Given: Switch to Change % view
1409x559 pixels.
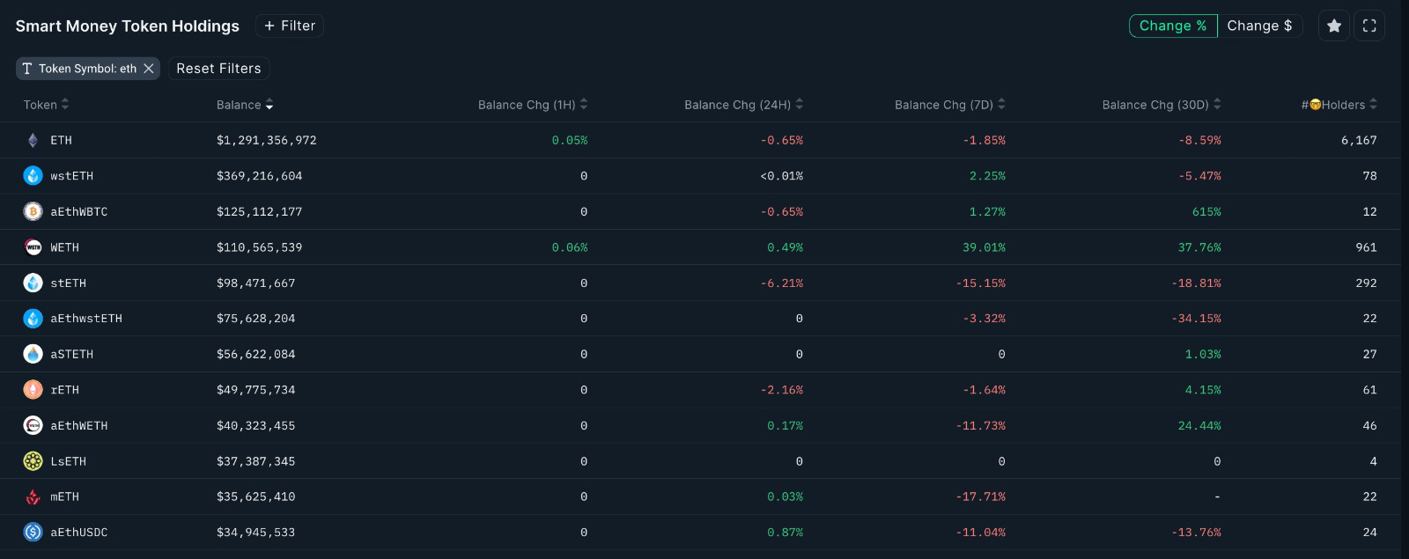Looking at the screenshot, I should [1173, 26].
